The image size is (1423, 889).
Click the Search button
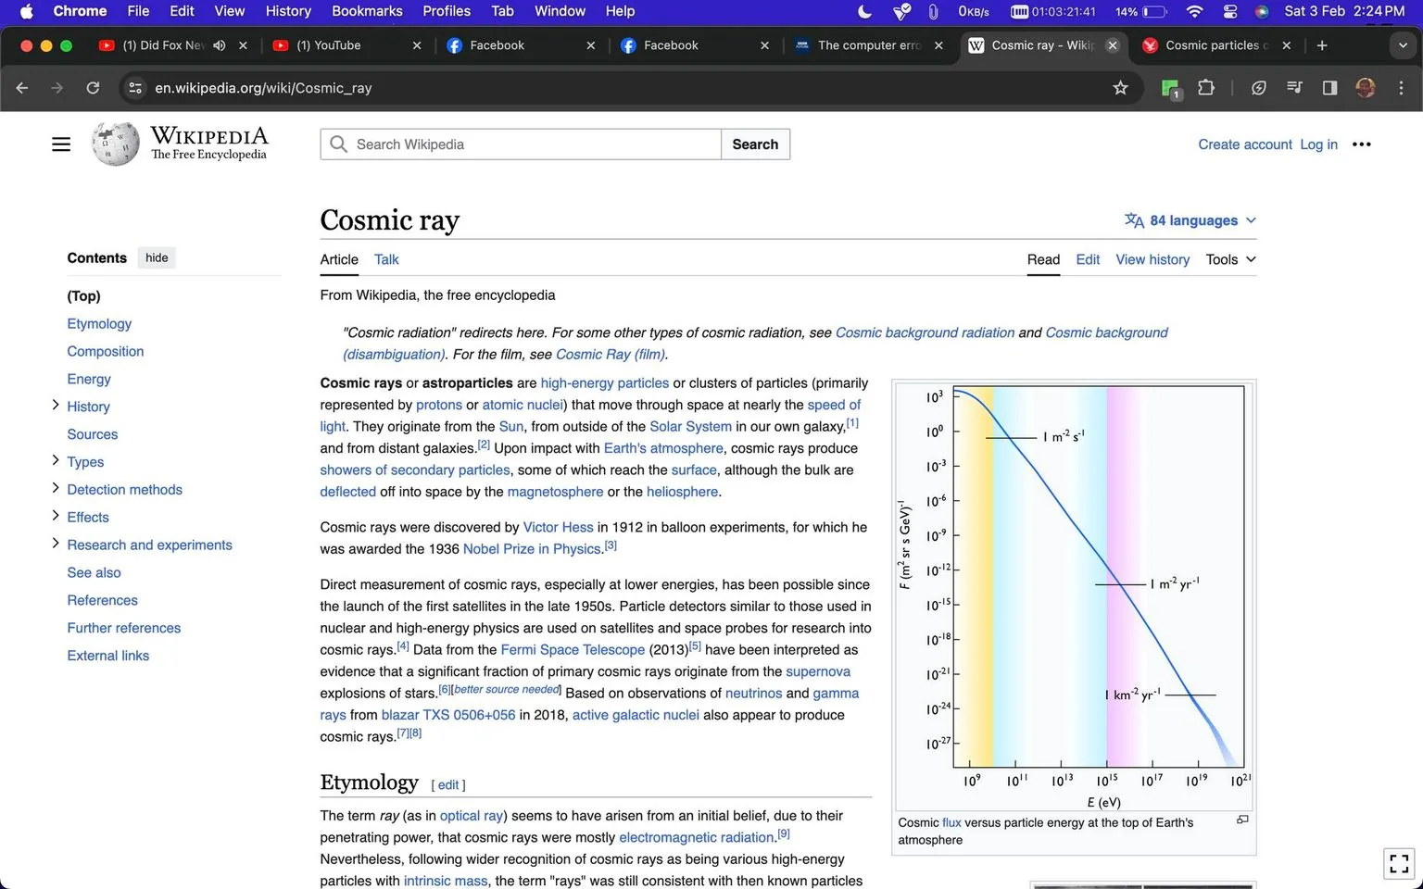tap(755, 144)
